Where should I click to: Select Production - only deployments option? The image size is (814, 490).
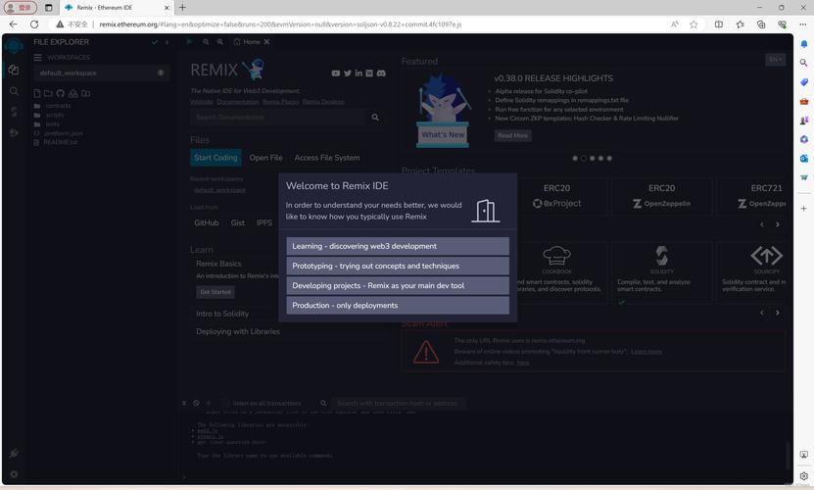pyautogui.click(x=398, y=306)
